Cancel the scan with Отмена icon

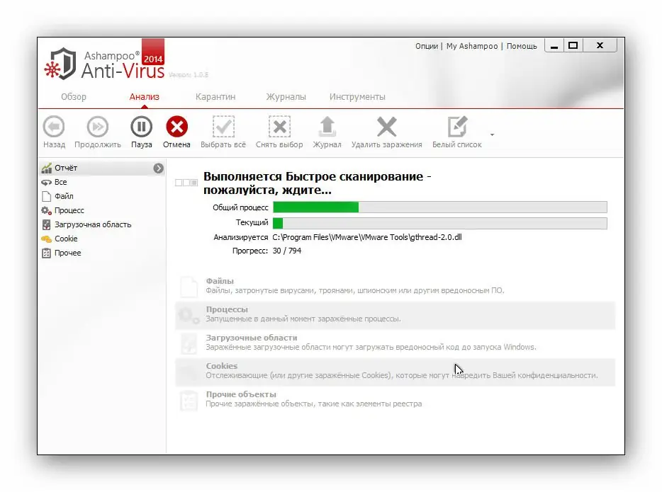pyautogui.click(x=176, y=127)
